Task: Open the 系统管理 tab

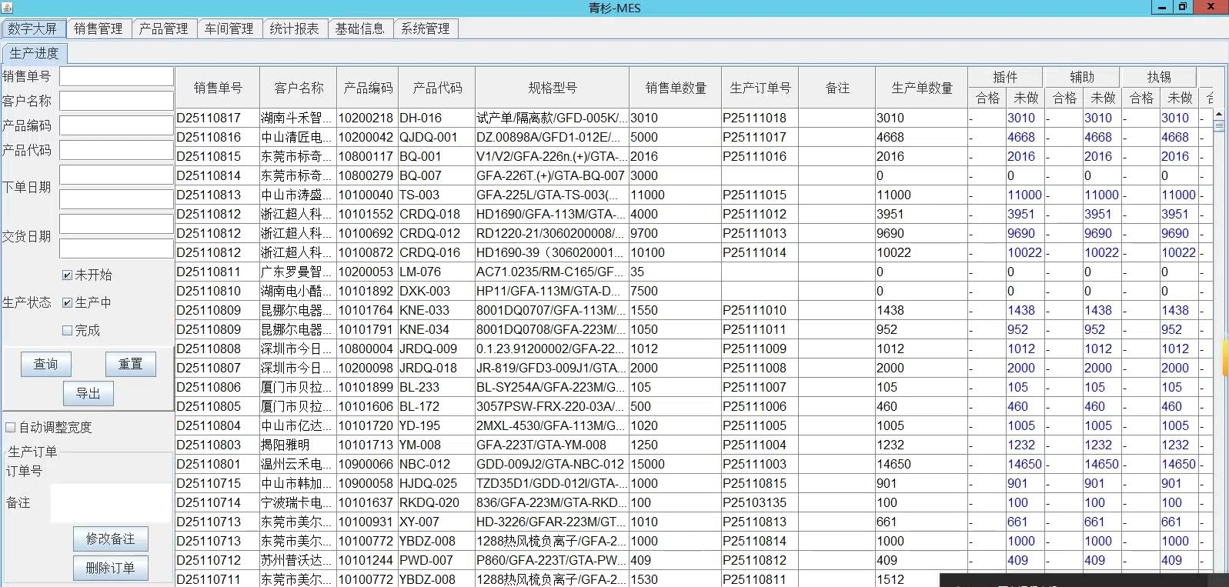Action: coord(426,29)
